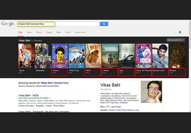Click the Google logo

pyautogui.click(x=8, y=24)
